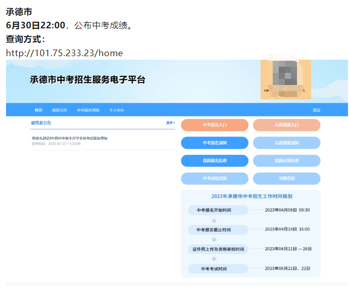The height and width of the screenshot is (304, 349).
Task: Select 个人中心 in the navigation bar
Action: 117,110
